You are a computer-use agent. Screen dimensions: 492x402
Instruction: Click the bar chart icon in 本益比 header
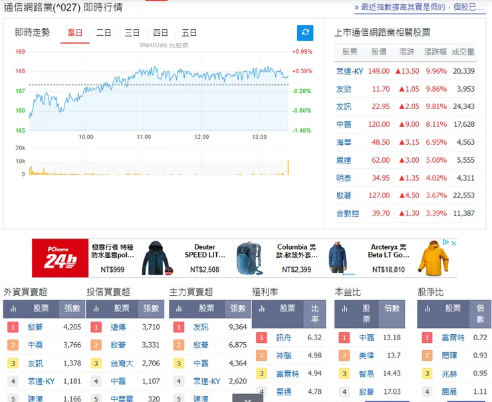[x=344, y=309]
